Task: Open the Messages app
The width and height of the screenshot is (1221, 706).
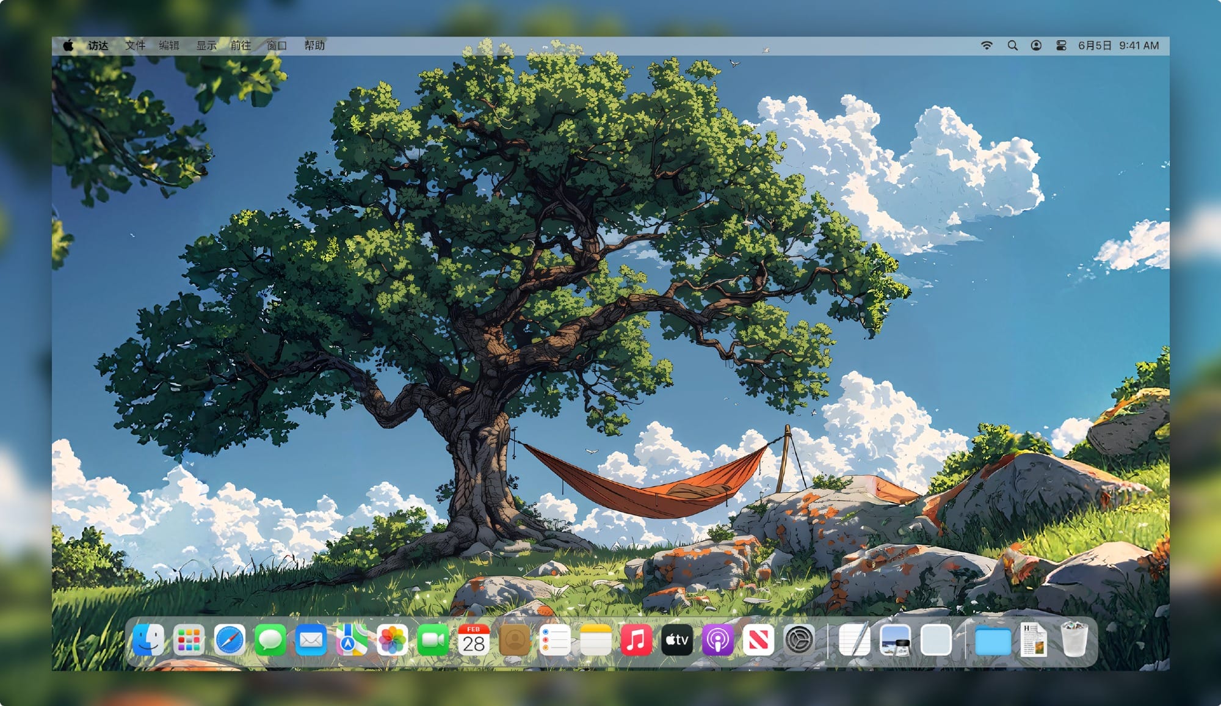Action: pyautogui.click(x=270, y=641)
